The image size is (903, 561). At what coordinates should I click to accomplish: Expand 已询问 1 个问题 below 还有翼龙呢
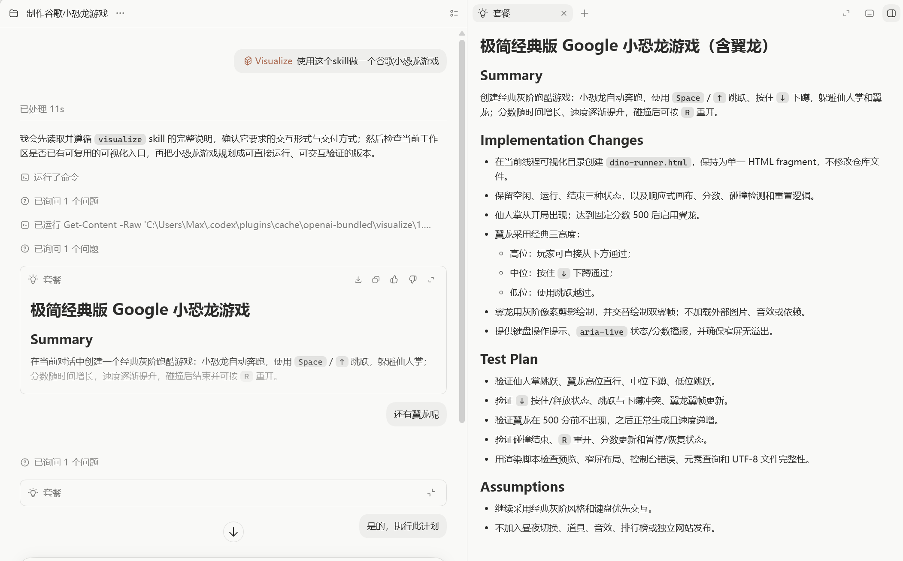click(x=66, y=462)
